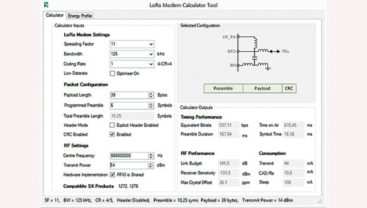Viewport: 367px width, 208px height.
Task: Click the Transmit Power input field
Action: pos(129,165)
